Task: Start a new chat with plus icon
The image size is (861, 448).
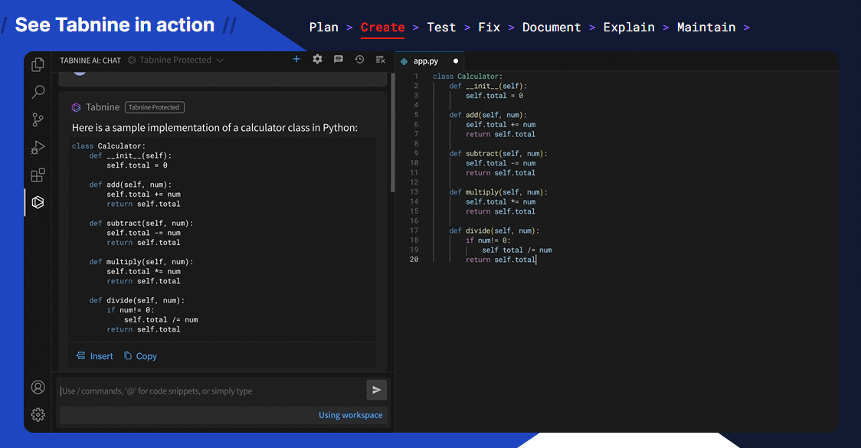Action: point(296,59)
